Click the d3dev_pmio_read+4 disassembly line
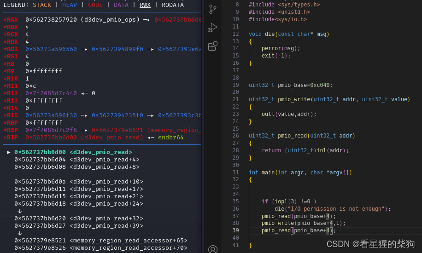Image resolution: width=422 pixels, height=253 pixels. [76, 160]
